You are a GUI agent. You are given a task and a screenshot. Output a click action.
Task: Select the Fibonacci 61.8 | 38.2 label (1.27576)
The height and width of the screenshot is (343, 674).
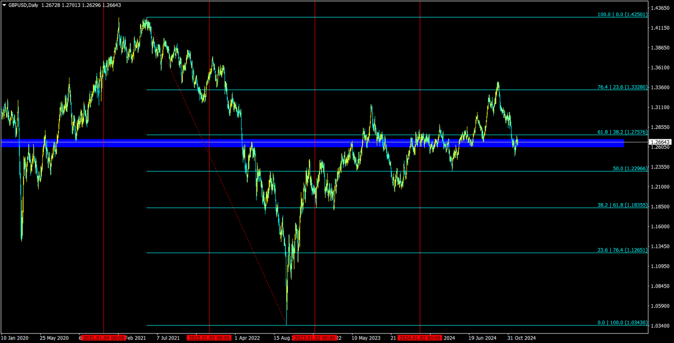(x=622, y=132)
